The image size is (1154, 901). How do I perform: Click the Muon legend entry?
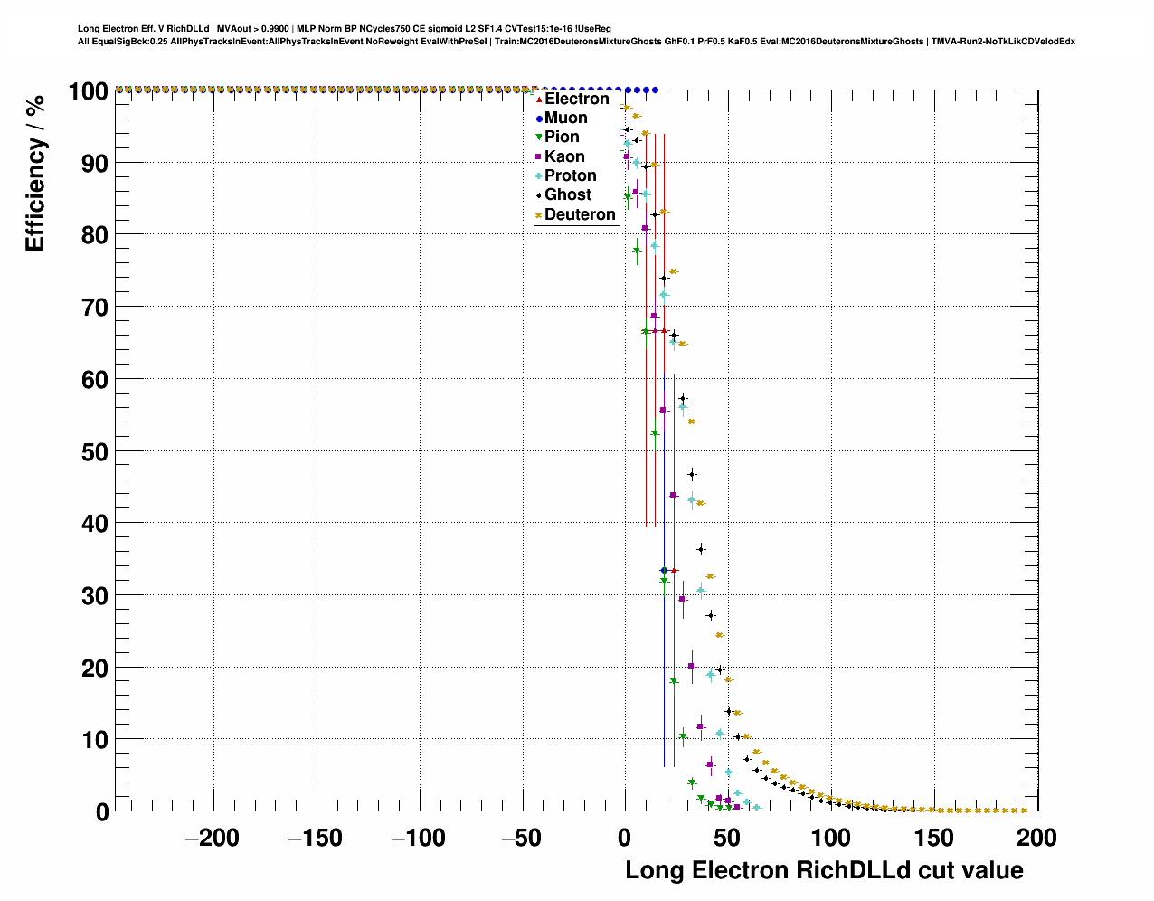click(x=562, y=118)
